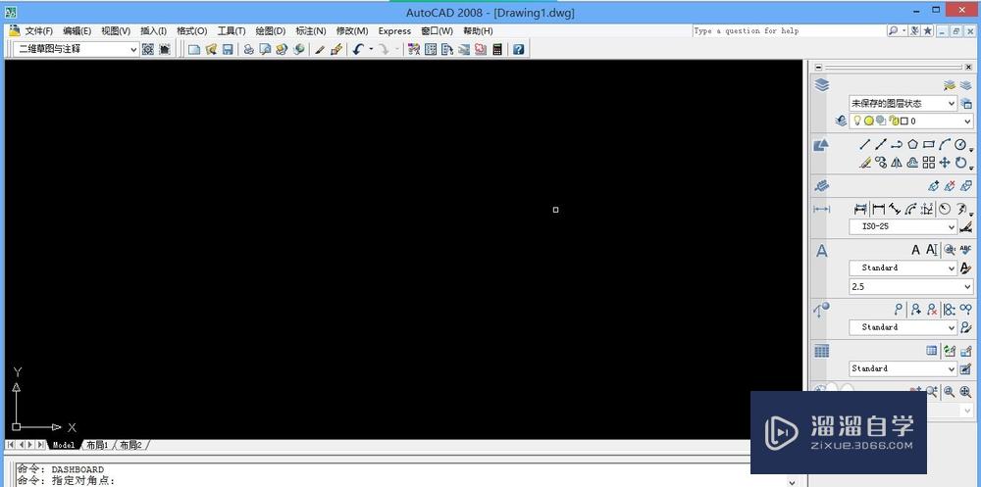Click the spell check ABC icon
981x487 pixels.
coord(965,250)
